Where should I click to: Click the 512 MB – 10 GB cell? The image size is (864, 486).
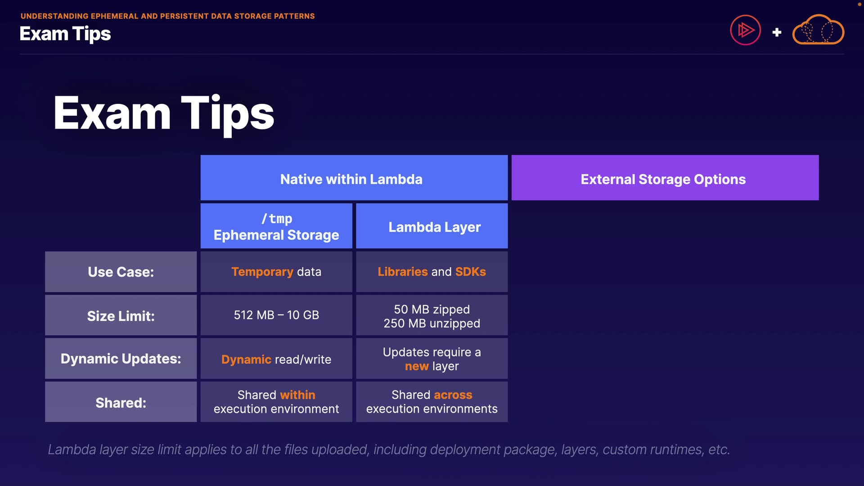point(276,315)
